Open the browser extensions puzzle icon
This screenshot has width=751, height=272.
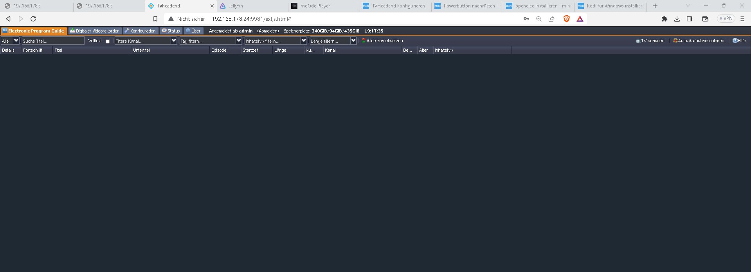(x=664, y=19)
